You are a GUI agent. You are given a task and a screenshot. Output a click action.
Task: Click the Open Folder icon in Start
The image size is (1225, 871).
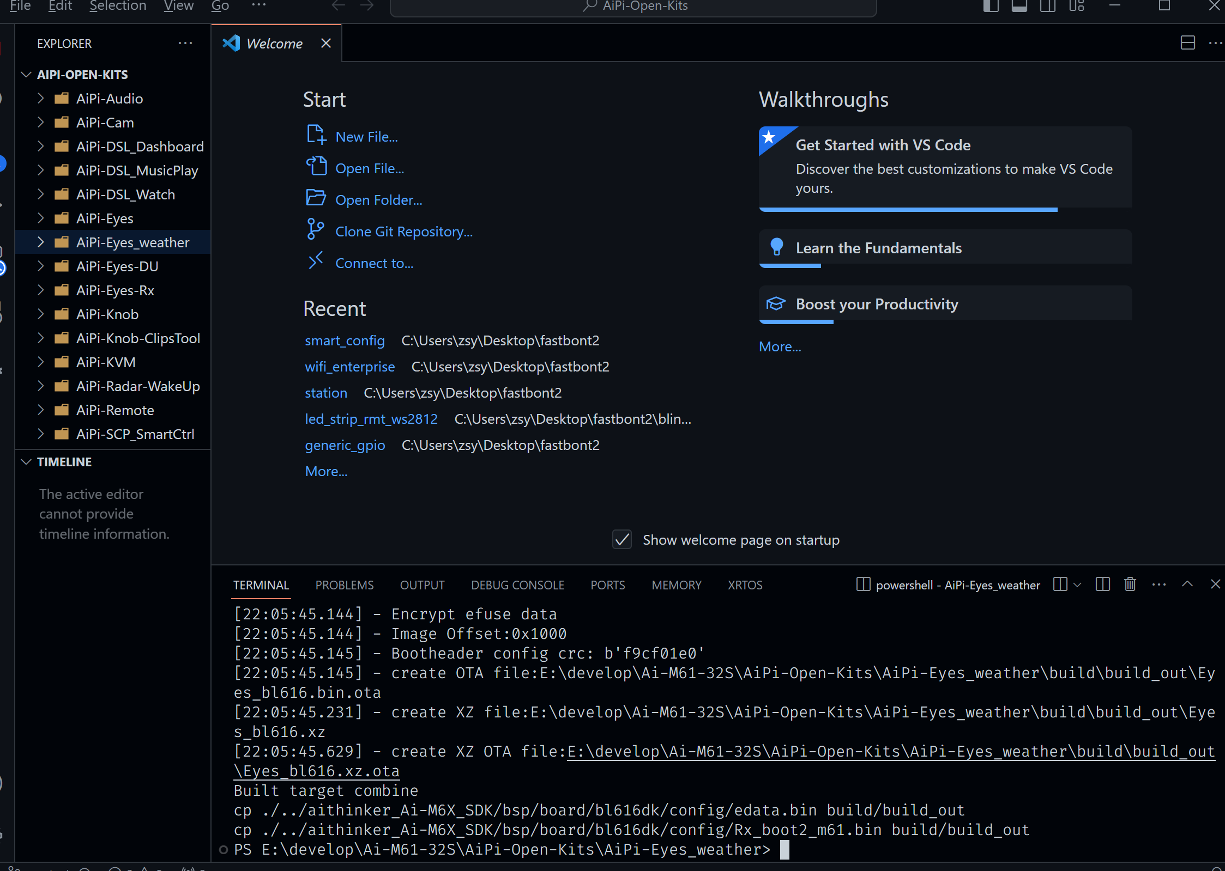316,198
